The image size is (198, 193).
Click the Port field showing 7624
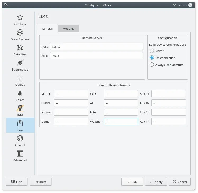point(96,56)
